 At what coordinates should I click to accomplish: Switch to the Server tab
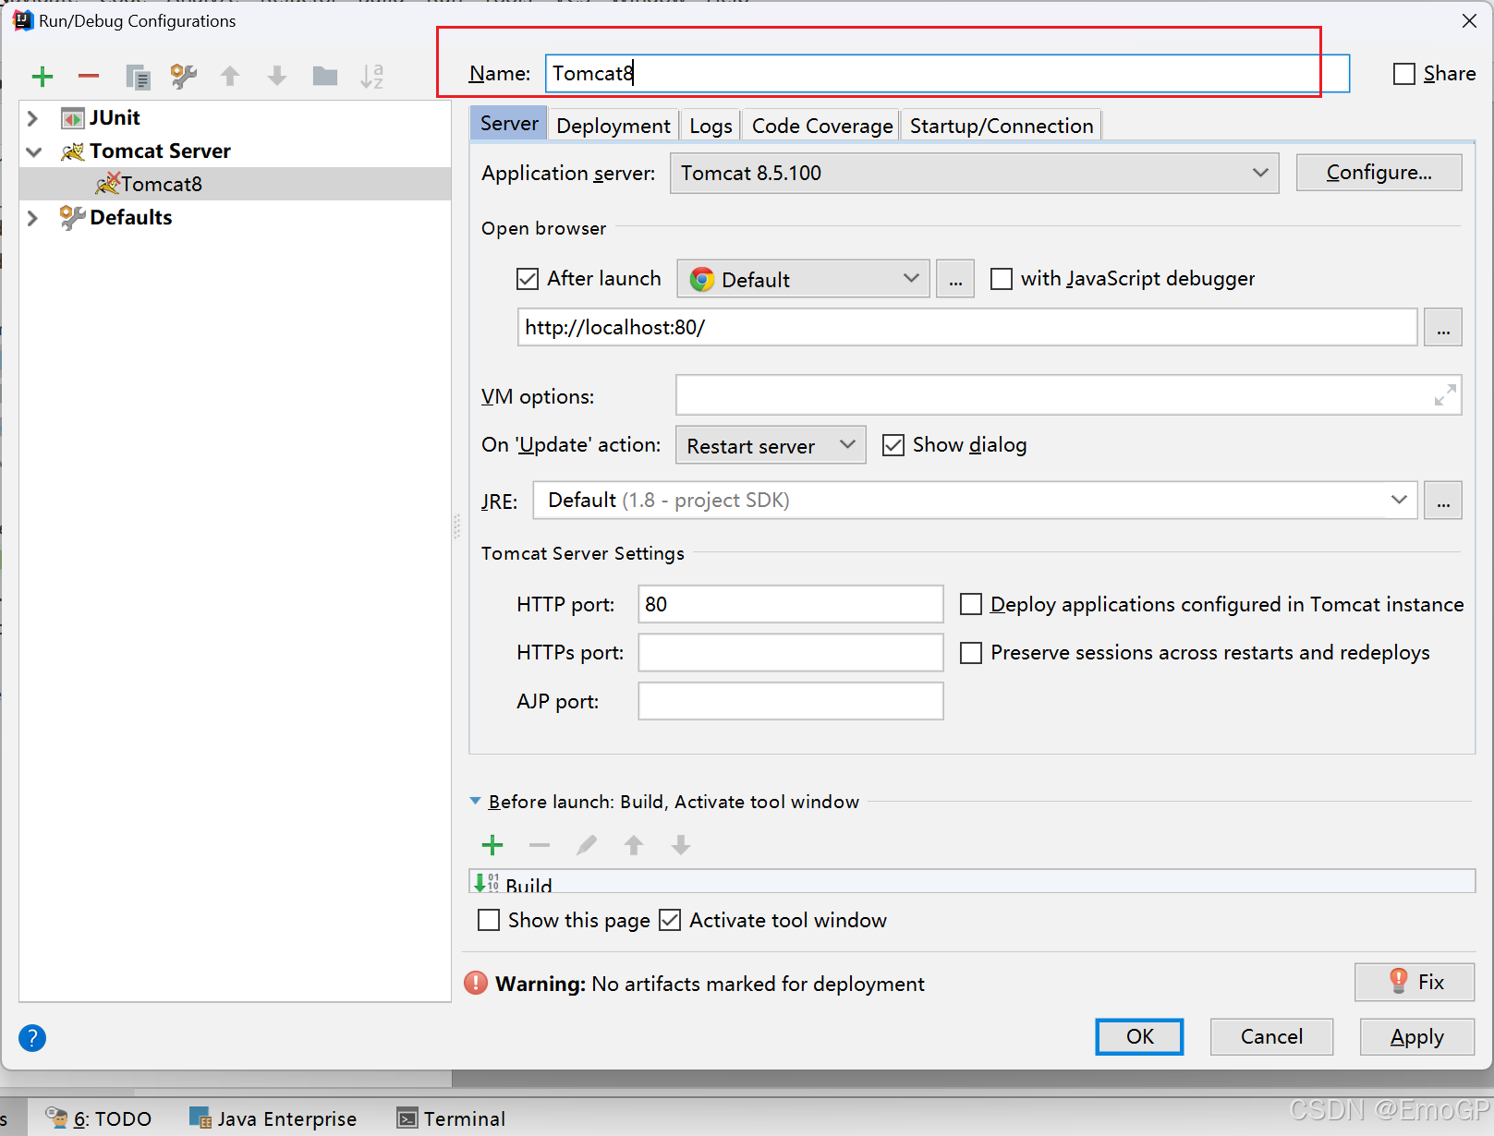(x=509, y=124)
